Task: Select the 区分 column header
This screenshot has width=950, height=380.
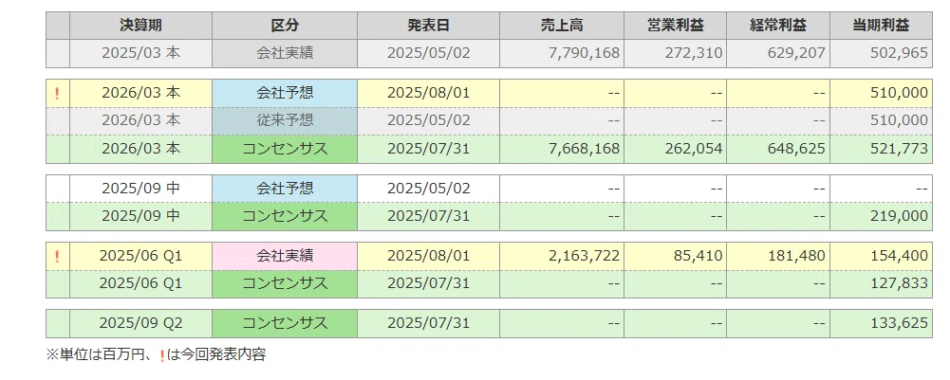Action: click(x=285, y=26)
